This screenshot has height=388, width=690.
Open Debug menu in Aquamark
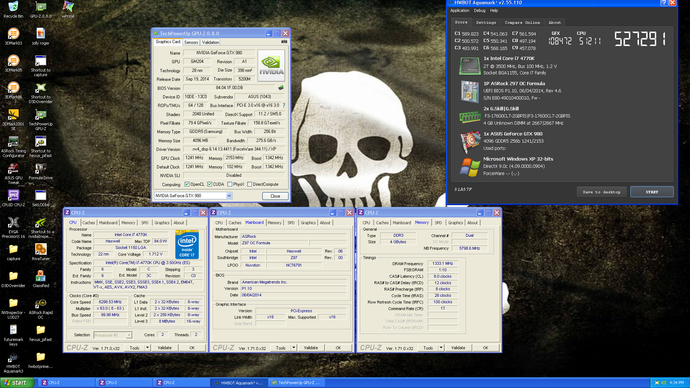coord(479,10)
